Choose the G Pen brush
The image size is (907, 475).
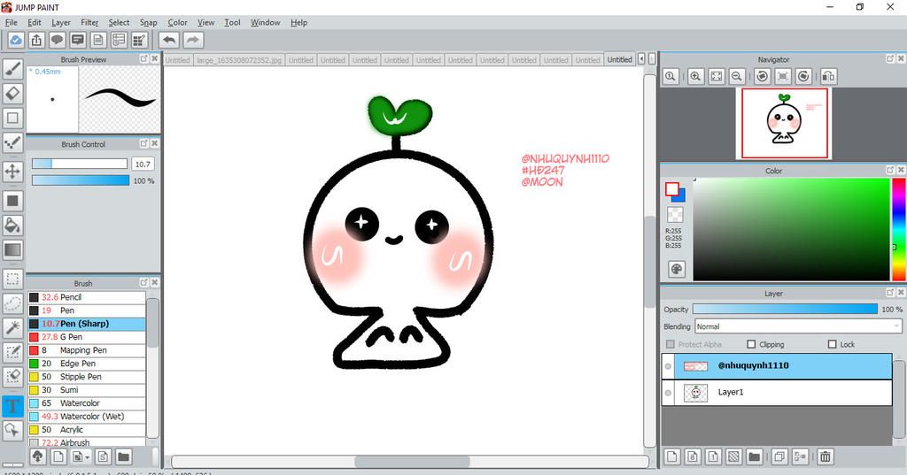86,337
